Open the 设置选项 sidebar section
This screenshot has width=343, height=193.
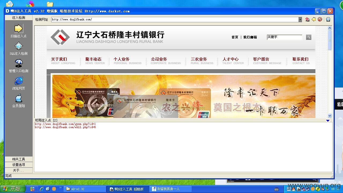(18, 165)
